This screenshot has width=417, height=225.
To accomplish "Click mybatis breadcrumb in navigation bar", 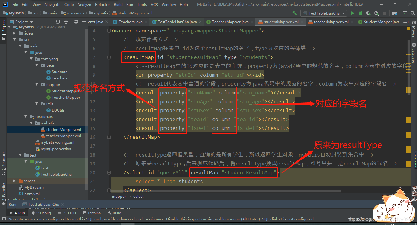I will [98, 13].
